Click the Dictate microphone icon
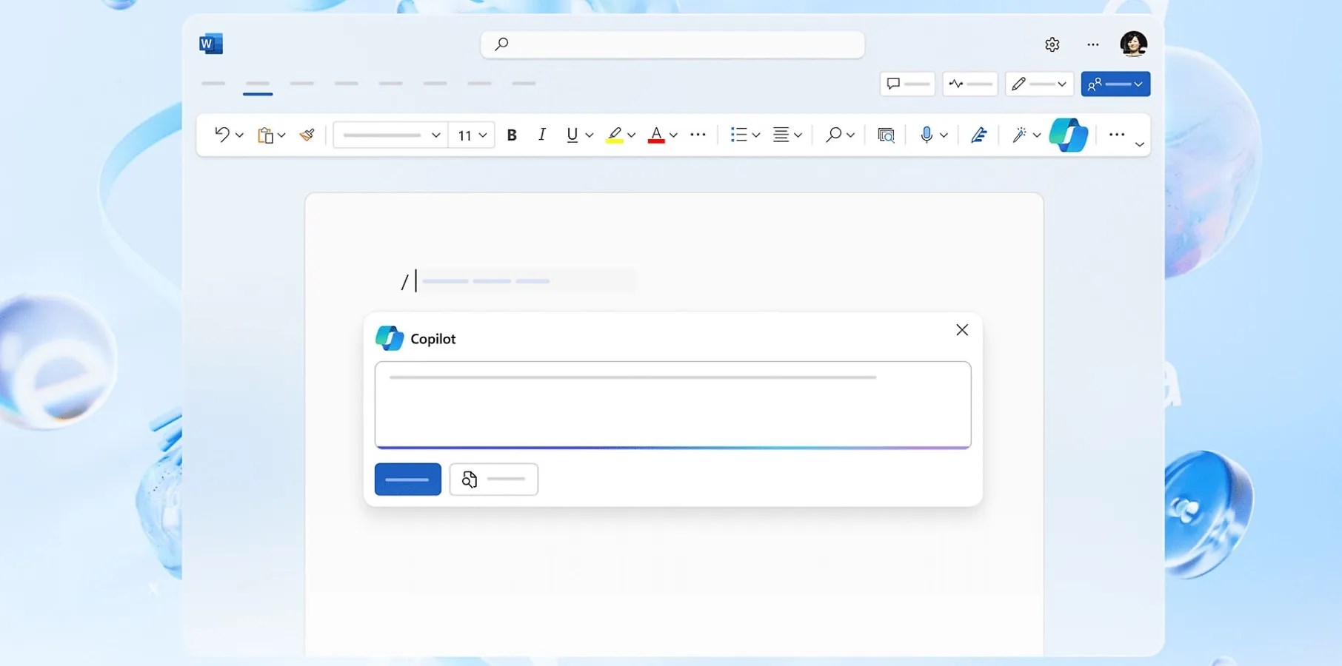 click(x=926, y=135)
